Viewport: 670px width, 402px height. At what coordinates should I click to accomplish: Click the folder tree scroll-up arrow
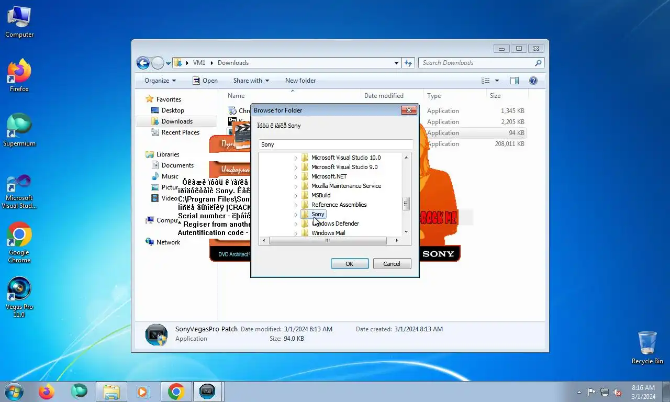(406, 157)
